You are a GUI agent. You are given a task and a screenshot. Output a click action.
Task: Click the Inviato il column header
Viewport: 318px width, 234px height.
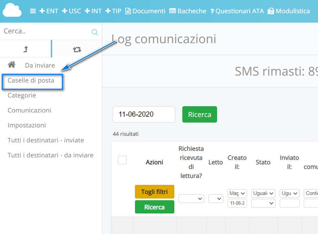(x=289, y=162)
